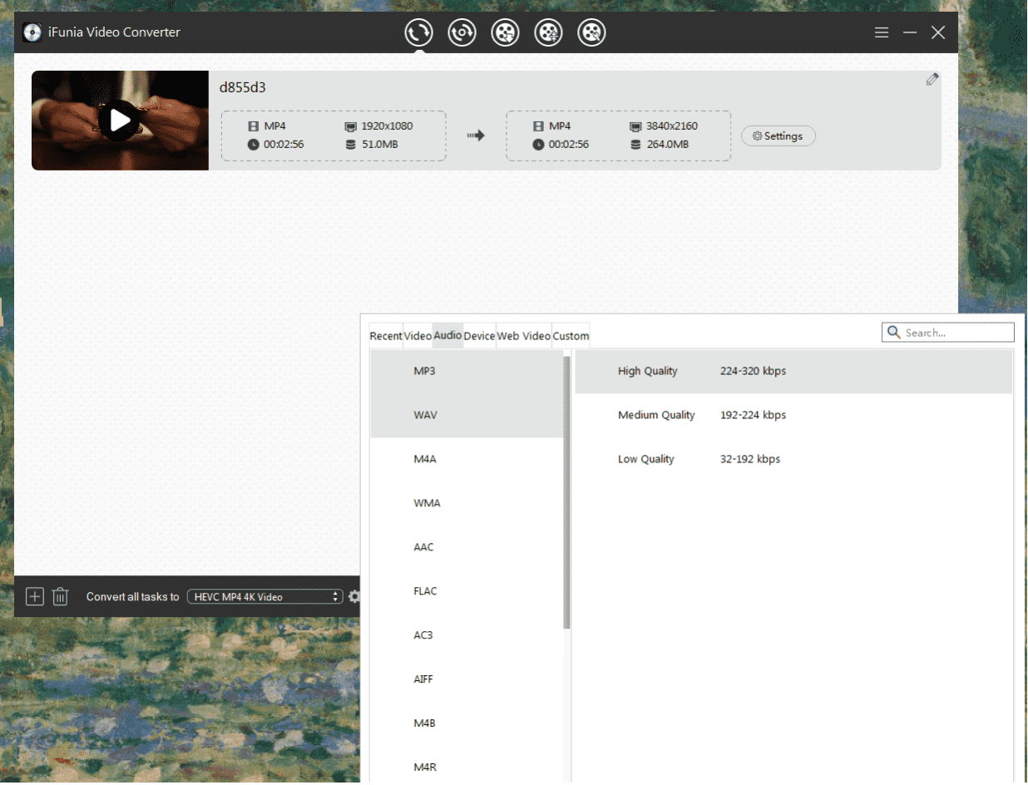Click the audio format list scrollbar
The height and width of the screenshot is (785, 1028).
tap(566, 491)
